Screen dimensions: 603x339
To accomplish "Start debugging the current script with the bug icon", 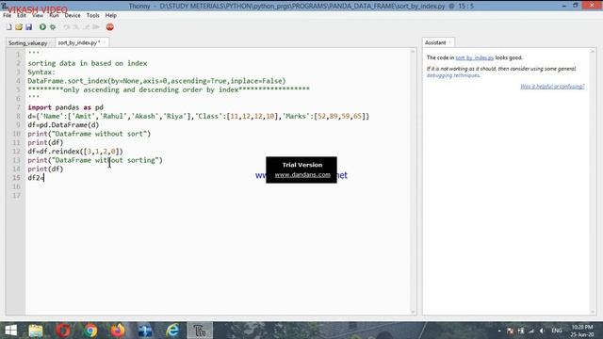I will coord(53,27).
